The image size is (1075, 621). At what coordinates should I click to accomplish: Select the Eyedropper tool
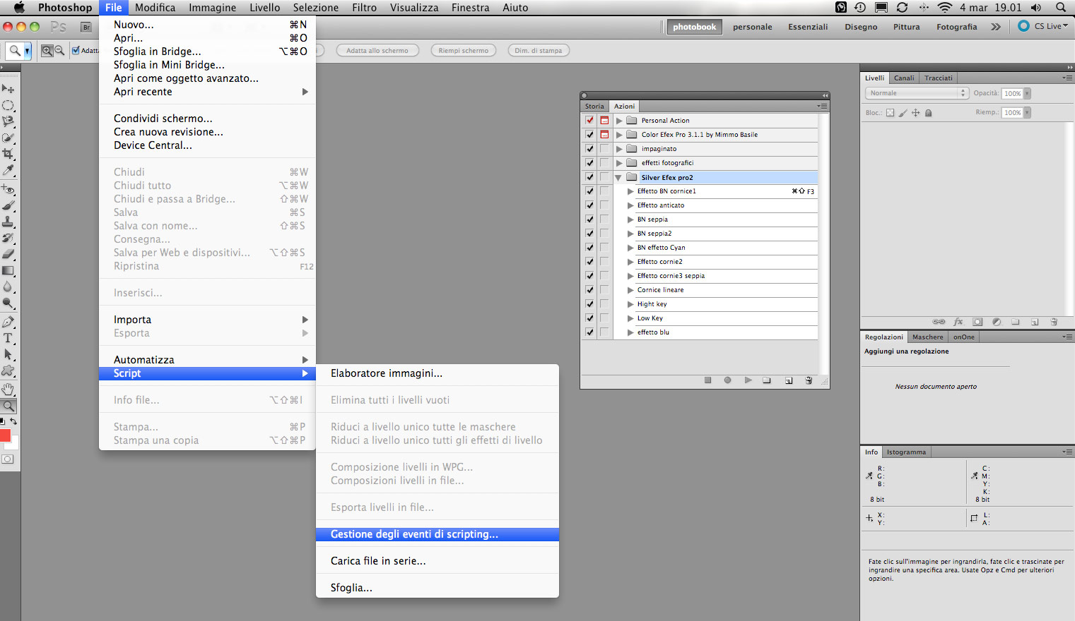tap(8, 170)
